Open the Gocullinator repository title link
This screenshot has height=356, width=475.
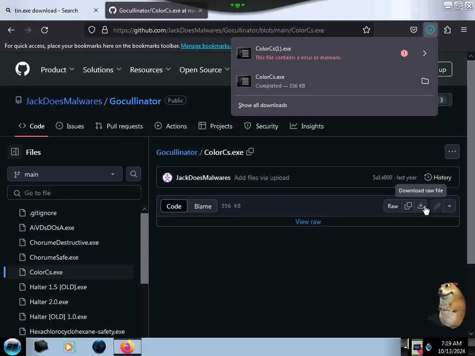point(135,101)
